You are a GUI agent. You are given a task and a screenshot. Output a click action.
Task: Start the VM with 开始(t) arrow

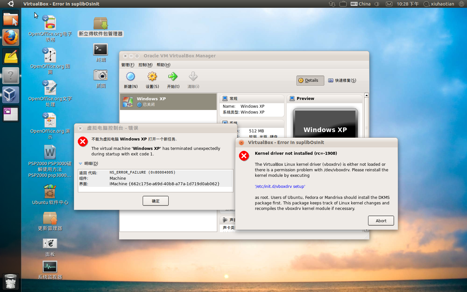(x=173, y=77)
